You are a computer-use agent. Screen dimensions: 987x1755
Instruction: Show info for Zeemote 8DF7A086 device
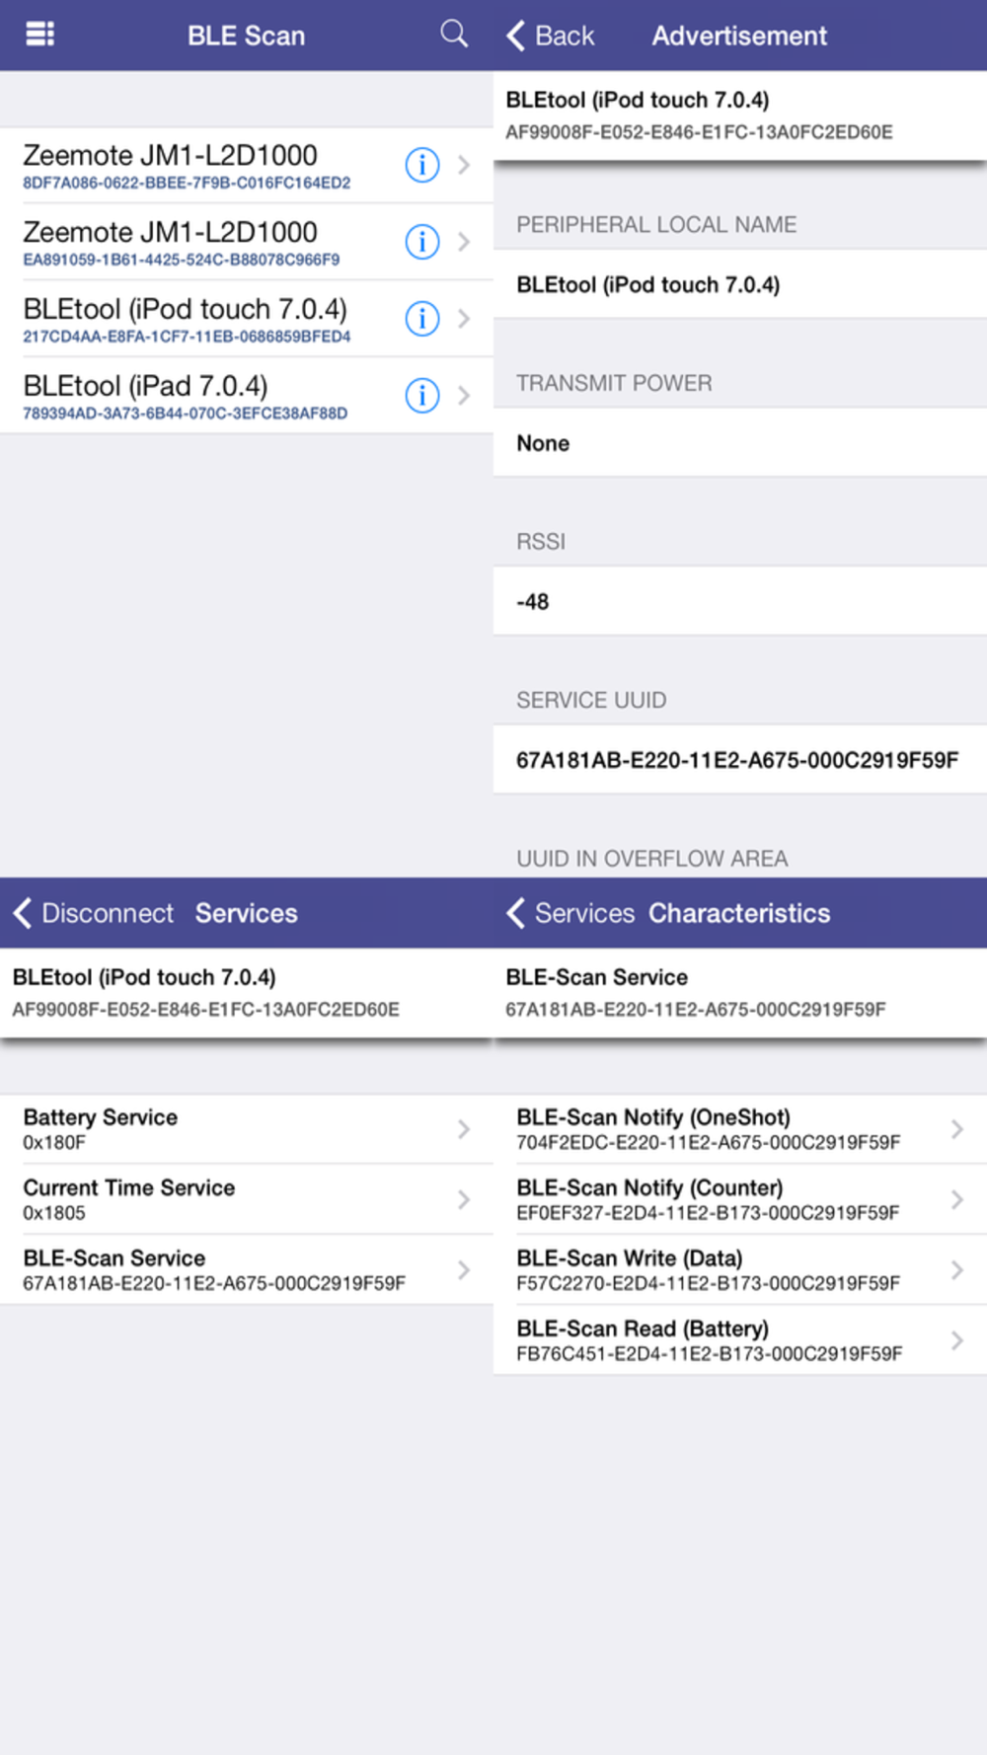[x=422, y=165]
